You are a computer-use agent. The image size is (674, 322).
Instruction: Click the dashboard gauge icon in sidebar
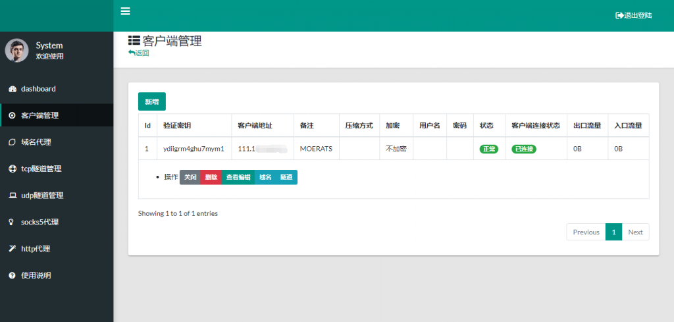point(12,89)
